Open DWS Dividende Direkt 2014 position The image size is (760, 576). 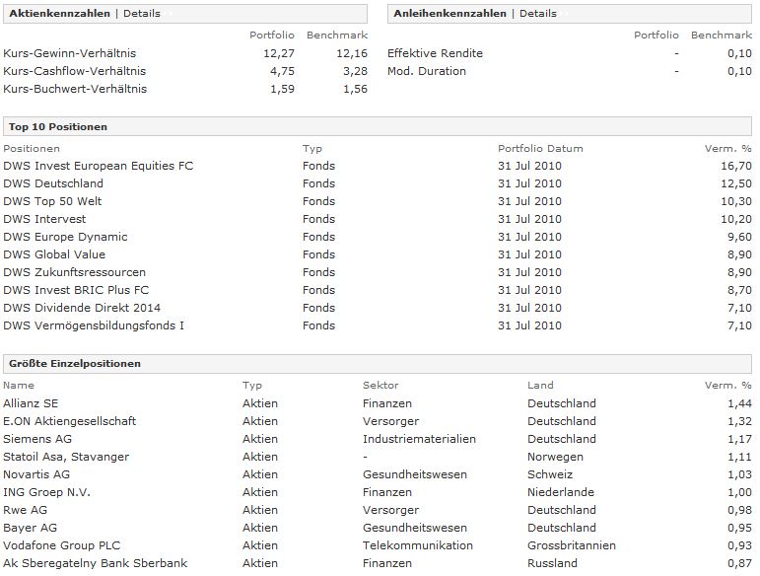coord(82,308)
